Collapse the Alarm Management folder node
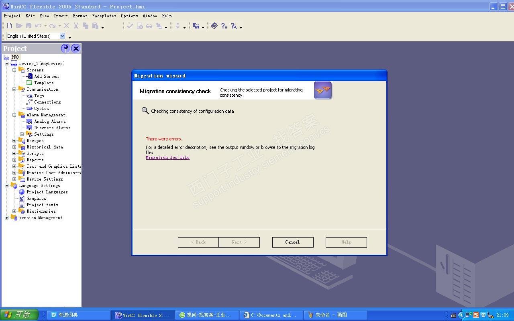Screen dimensions: 514x321 click(14, 115)
